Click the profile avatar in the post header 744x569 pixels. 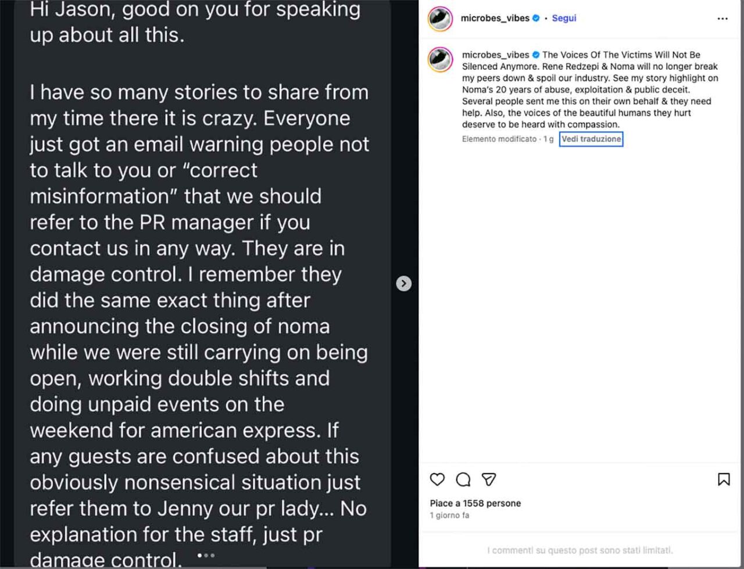(440, 19)
